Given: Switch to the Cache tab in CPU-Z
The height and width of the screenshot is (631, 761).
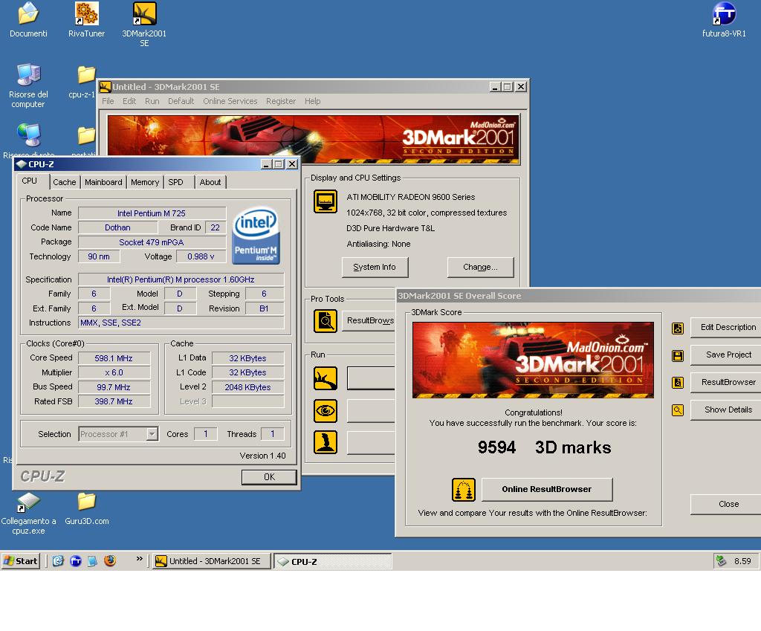Looking at the screenshot, I should coord(65,182).
